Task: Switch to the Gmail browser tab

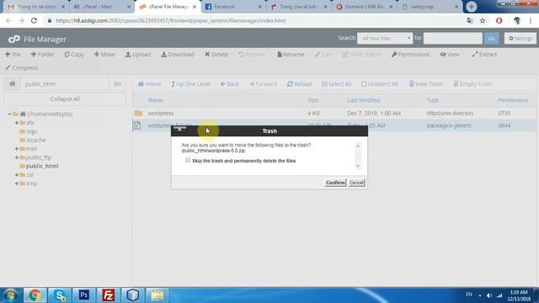Action: pyautogui.click(x=36, y=7)
